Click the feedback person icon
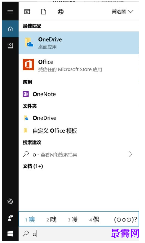The width and height of the screenshot is (145, 243). point(10,218)
